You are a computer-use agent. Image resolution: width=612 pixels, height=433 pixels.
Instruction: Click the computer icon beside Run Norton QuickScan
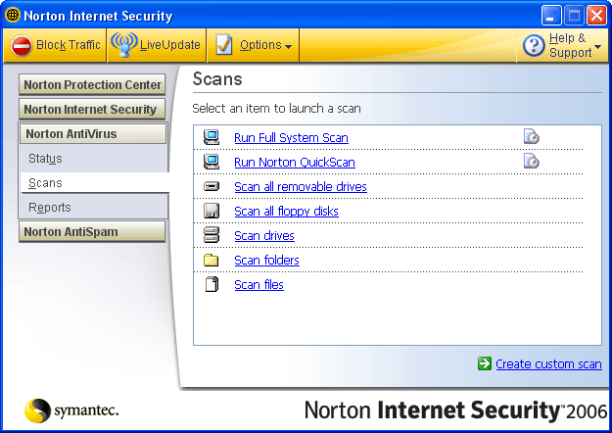[x=212, y=162]
